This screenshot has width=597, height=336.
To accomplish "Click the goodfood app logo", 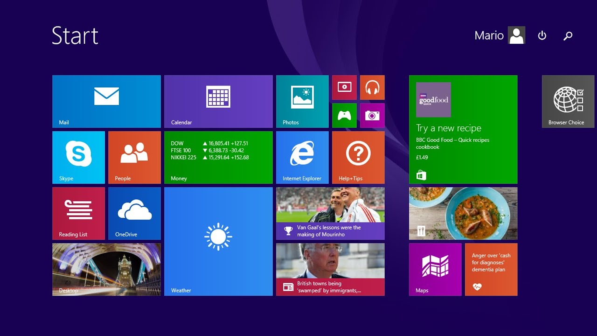I will point(433,99).
